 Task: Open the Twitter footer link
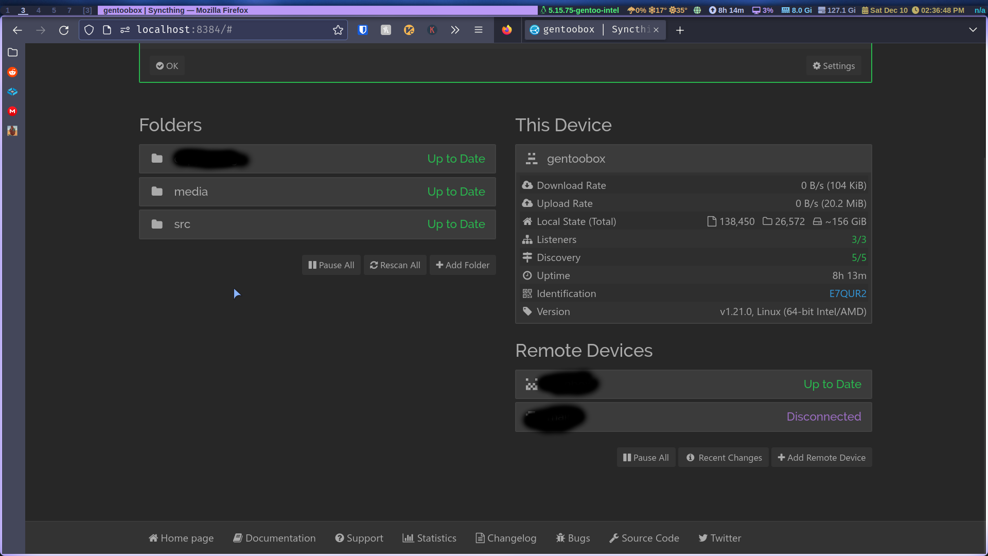720,538
